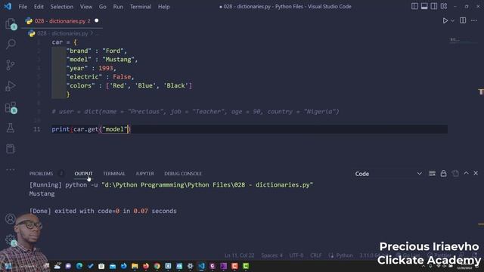This screenshot has width=484, height=272.
Task: Open the File menu
Action: [23, 7]
